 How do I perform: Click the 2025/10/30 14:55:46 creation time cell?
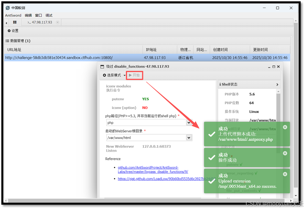(230, 58)
